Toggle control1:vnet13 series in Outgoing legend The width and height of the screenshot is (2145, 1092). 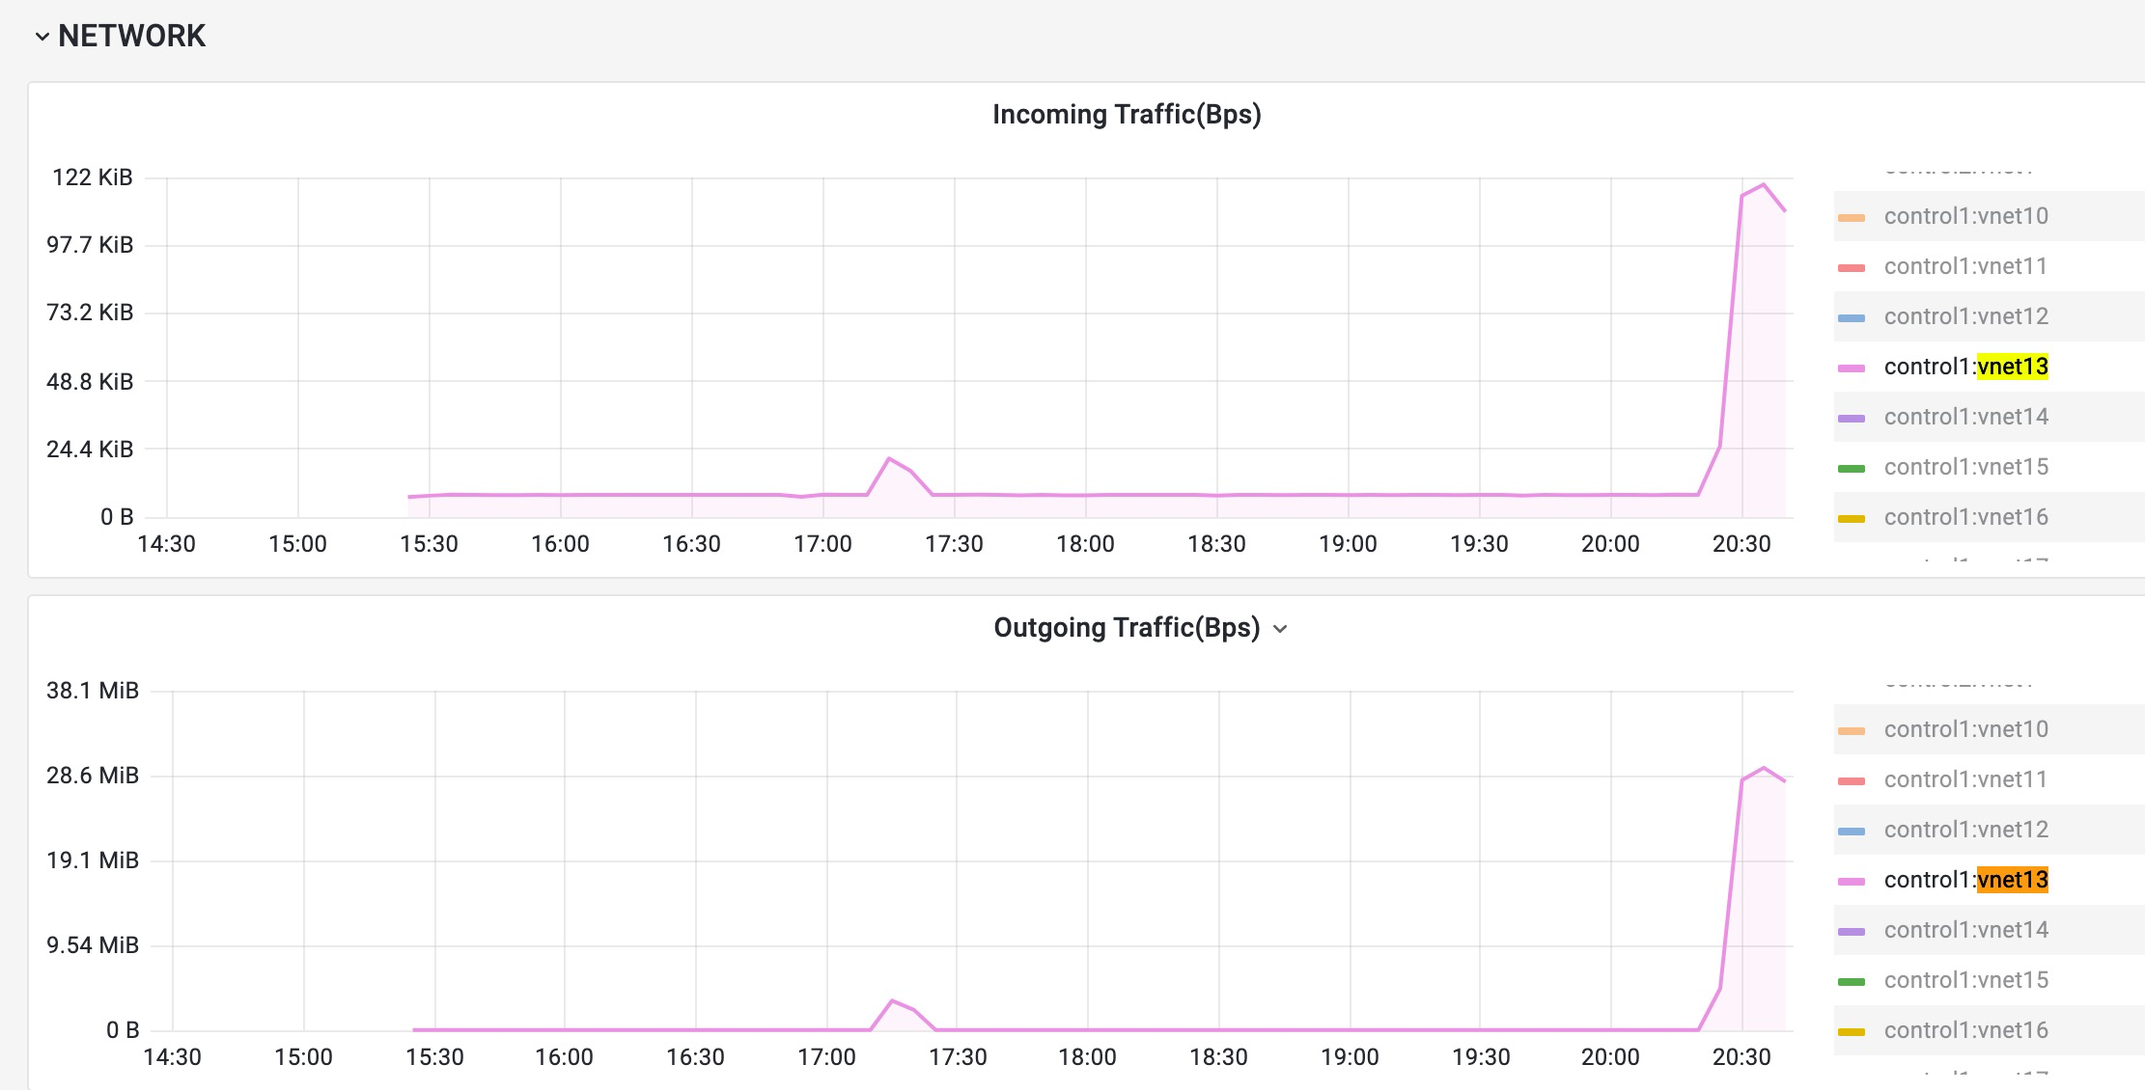point(1965,880)
